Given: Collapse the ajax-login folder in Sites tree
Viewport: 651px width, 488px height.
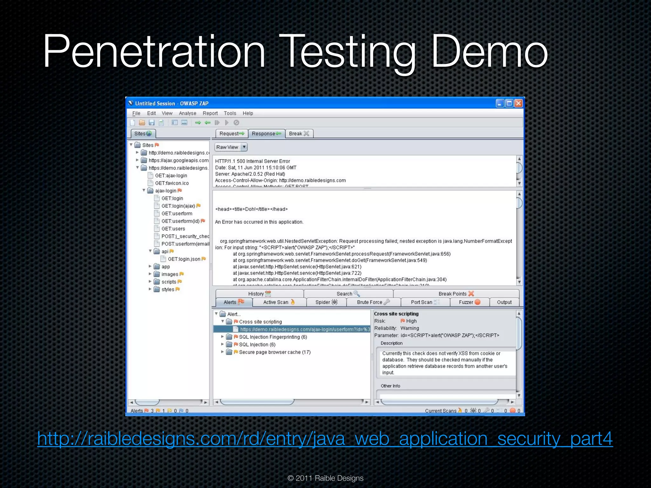Looking at the screenshot, I should point(144,191).
